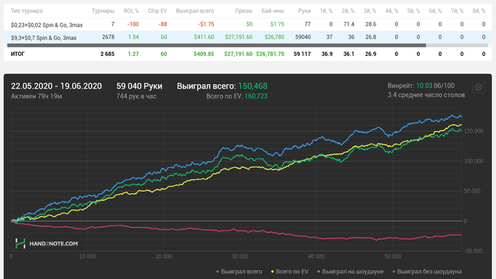Viewport: 496px width, 279px height.
Task: Click the '59040' hands cell
Action: point(303,37)
